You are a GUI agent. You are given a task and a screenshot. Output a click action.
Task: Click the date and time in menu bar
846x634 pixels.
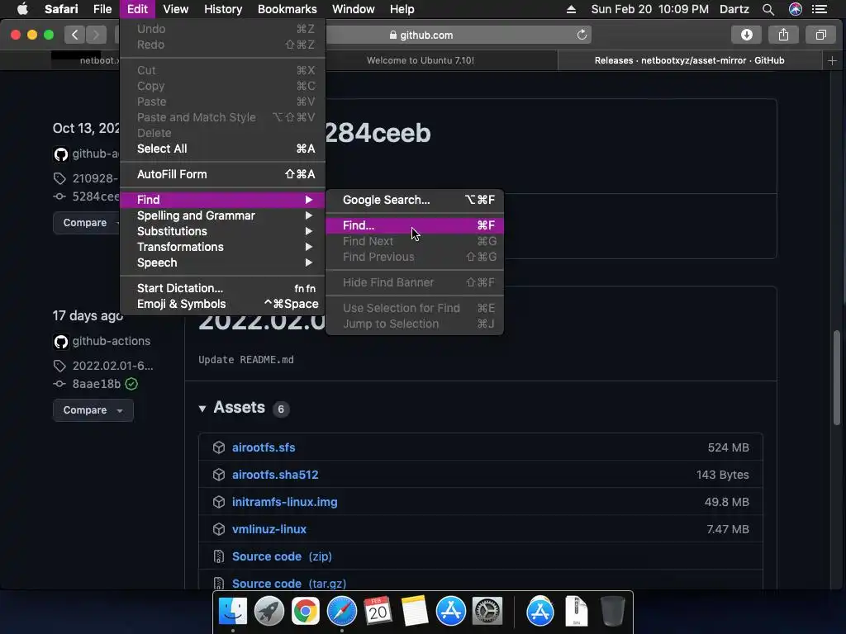pos(649,9)
